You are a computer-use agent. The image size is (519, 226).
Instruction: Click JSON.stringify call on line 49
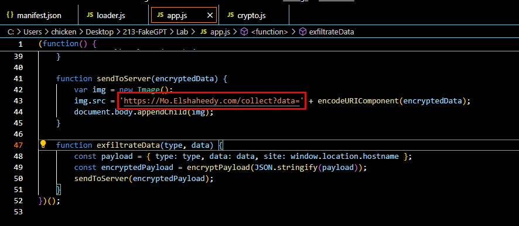pos(285,167)
